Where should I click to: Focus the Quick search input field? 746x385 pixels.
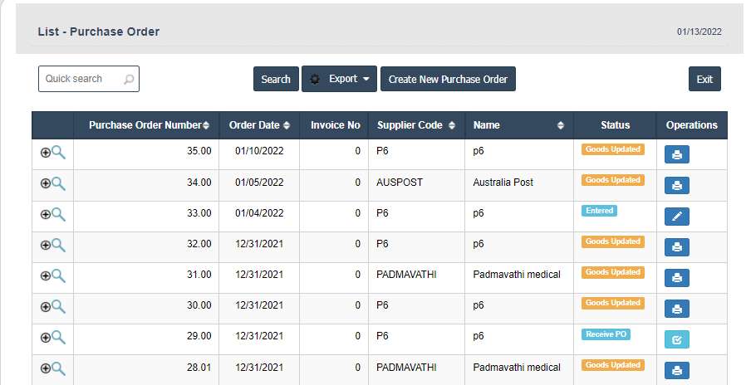coord(80,79)
